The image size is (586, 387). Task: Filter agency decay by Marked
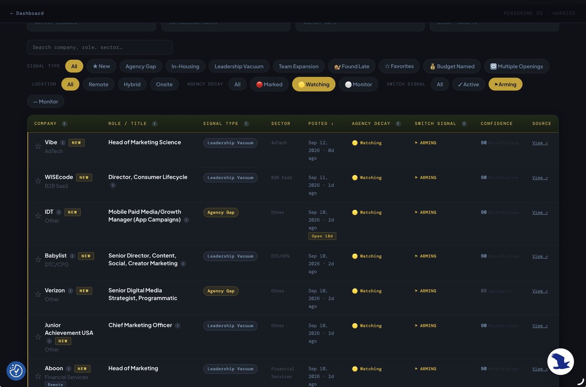pyautogui.click(x=270, y=84)
